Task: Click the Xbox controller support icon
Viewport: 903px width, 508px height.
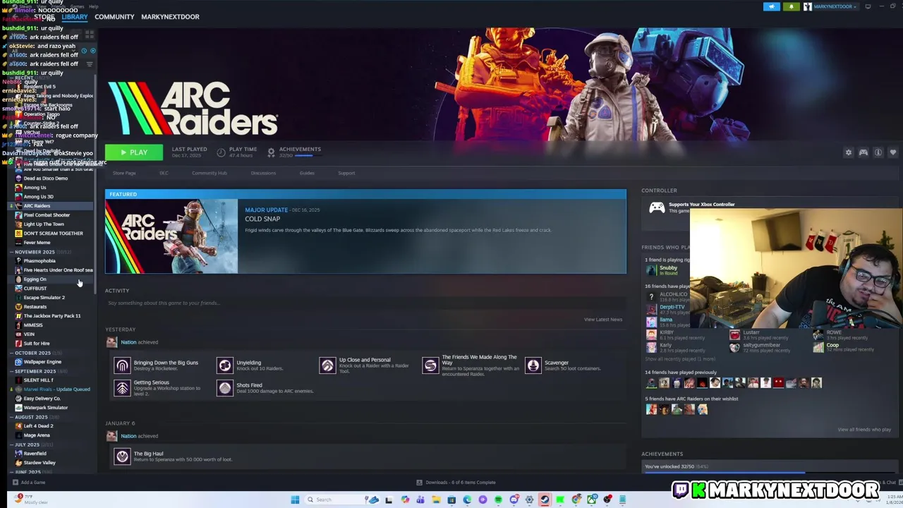Action: 657,207
